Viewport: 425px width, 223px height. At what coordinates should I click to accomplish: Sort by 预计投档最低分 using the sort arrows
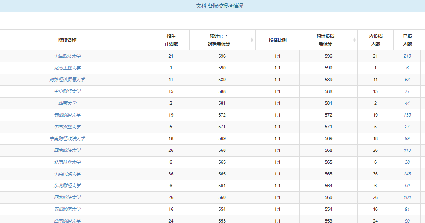click(354, 40)
